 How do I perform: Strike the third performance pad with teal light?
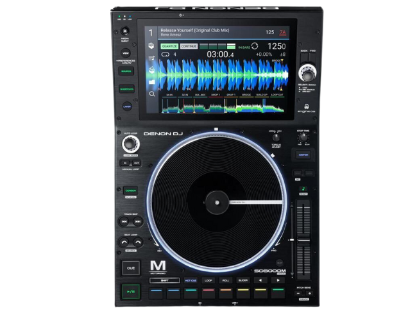point(191,293)
